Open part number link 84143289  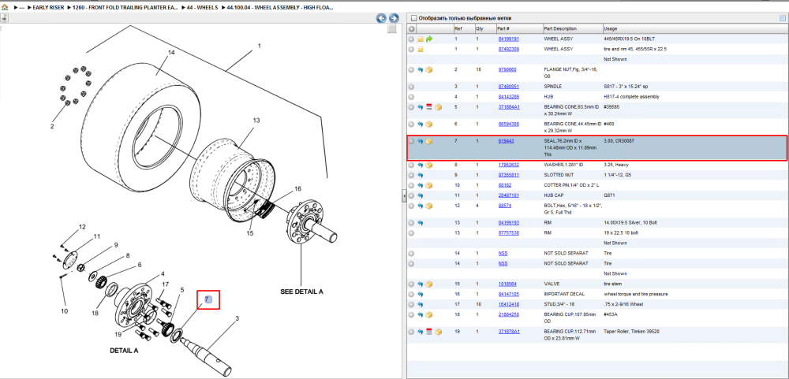[x=508, y=96]
